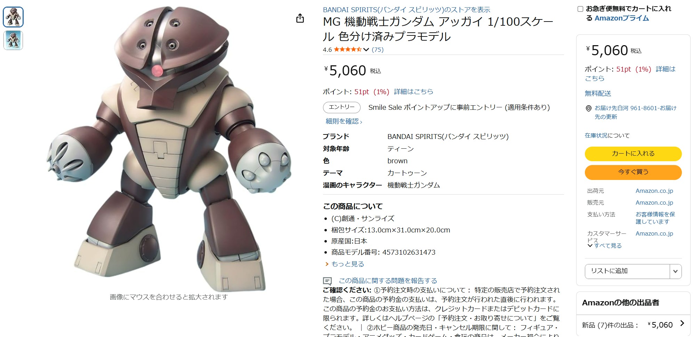Click the カートに入れる button

coord(633,154)
